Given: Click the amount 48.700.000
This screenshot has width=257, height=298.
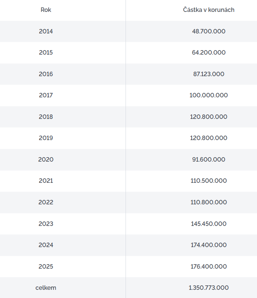Looking at the screenshot, I should tap(209, 31).
